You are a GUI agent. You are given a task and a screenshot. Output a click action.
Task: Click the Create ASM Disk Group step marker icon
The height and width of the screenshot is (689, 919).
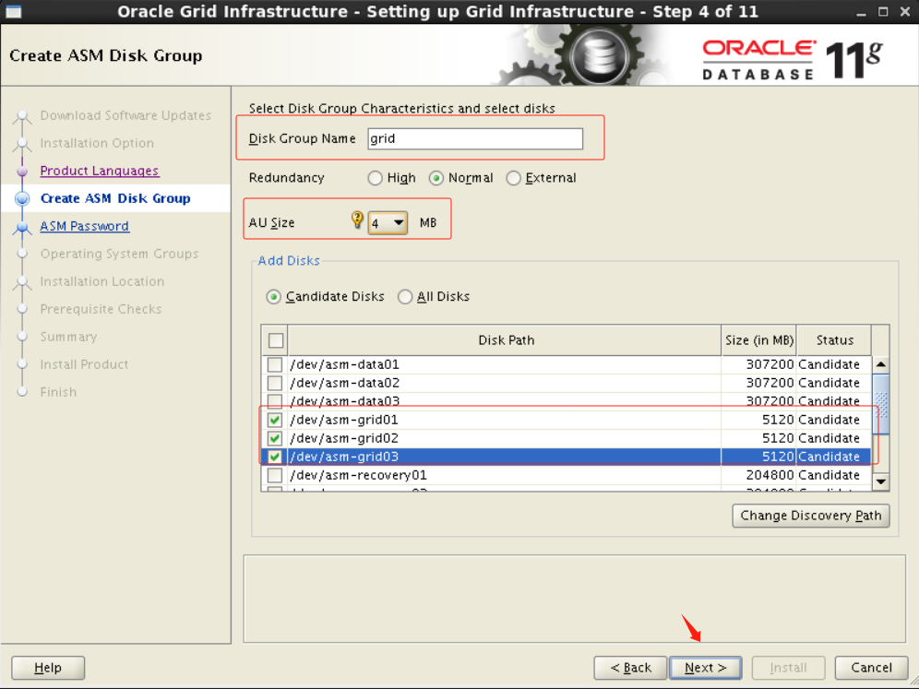[x=22, y=198]
